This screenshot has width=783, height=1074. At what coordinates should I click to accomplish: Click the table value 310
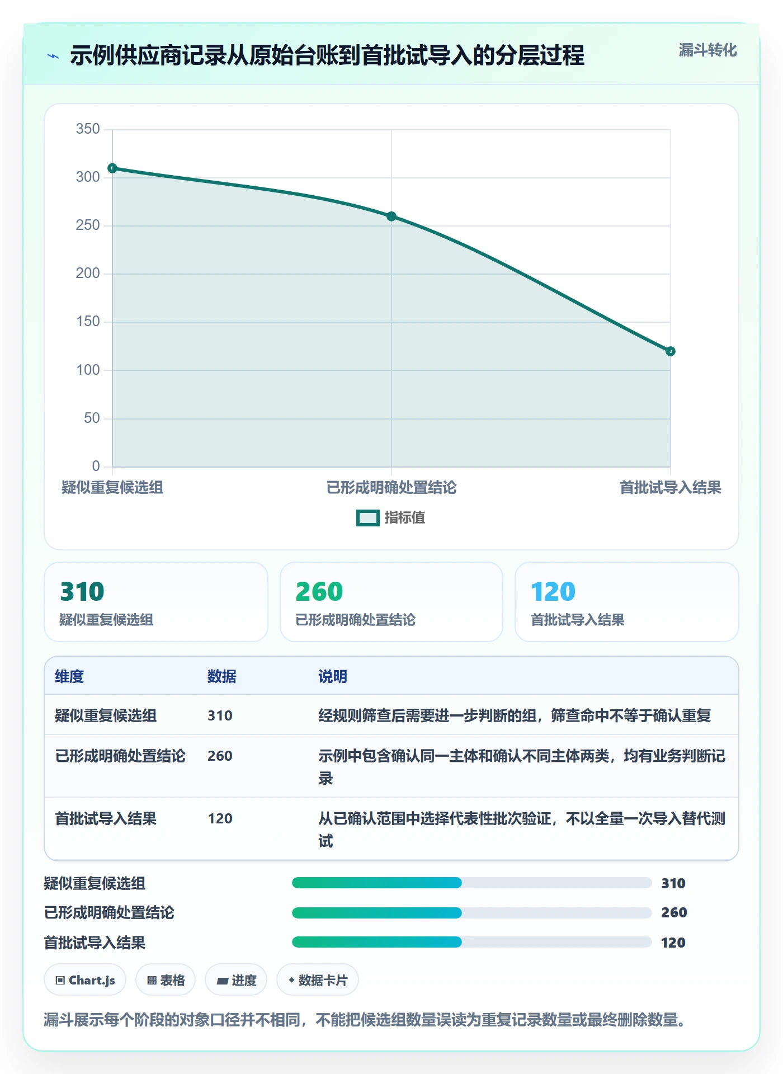[x=220, y=716]
